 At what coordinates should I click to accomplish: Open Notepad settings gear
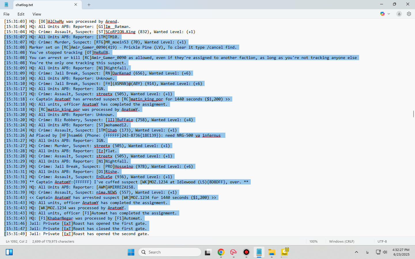[x=409, y=14]
